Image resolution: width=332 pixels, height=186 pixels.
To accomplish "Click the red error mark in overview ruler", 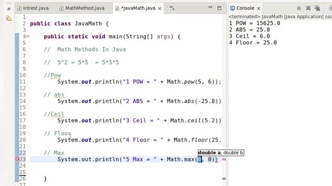I will click(224, 160).
